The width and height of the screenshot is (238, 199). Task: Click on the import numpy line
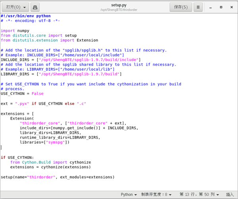(x=15, y=31)
